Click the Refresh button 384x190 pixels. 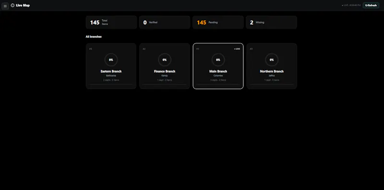371,5
